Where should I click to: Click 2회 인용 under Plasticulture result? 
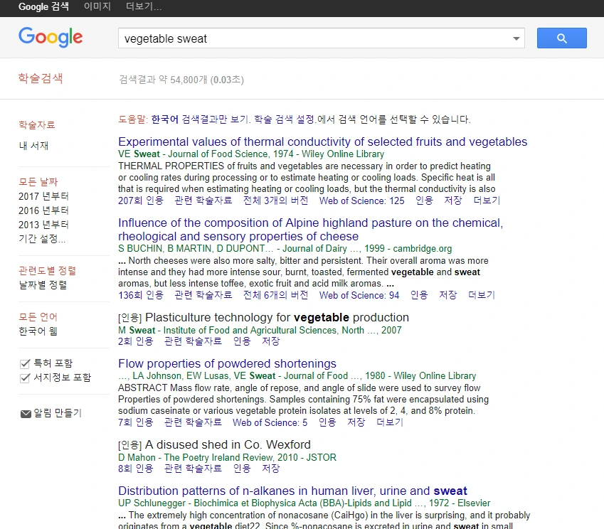pyautogui.click(x=136, y=341)
